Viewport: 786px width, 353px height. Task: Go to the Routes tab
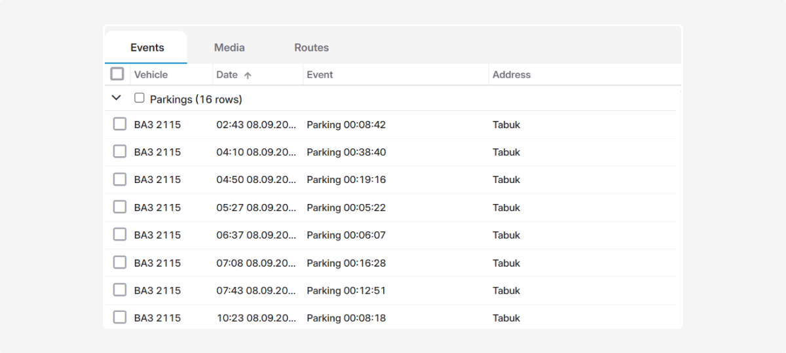(x=311, y=48)
